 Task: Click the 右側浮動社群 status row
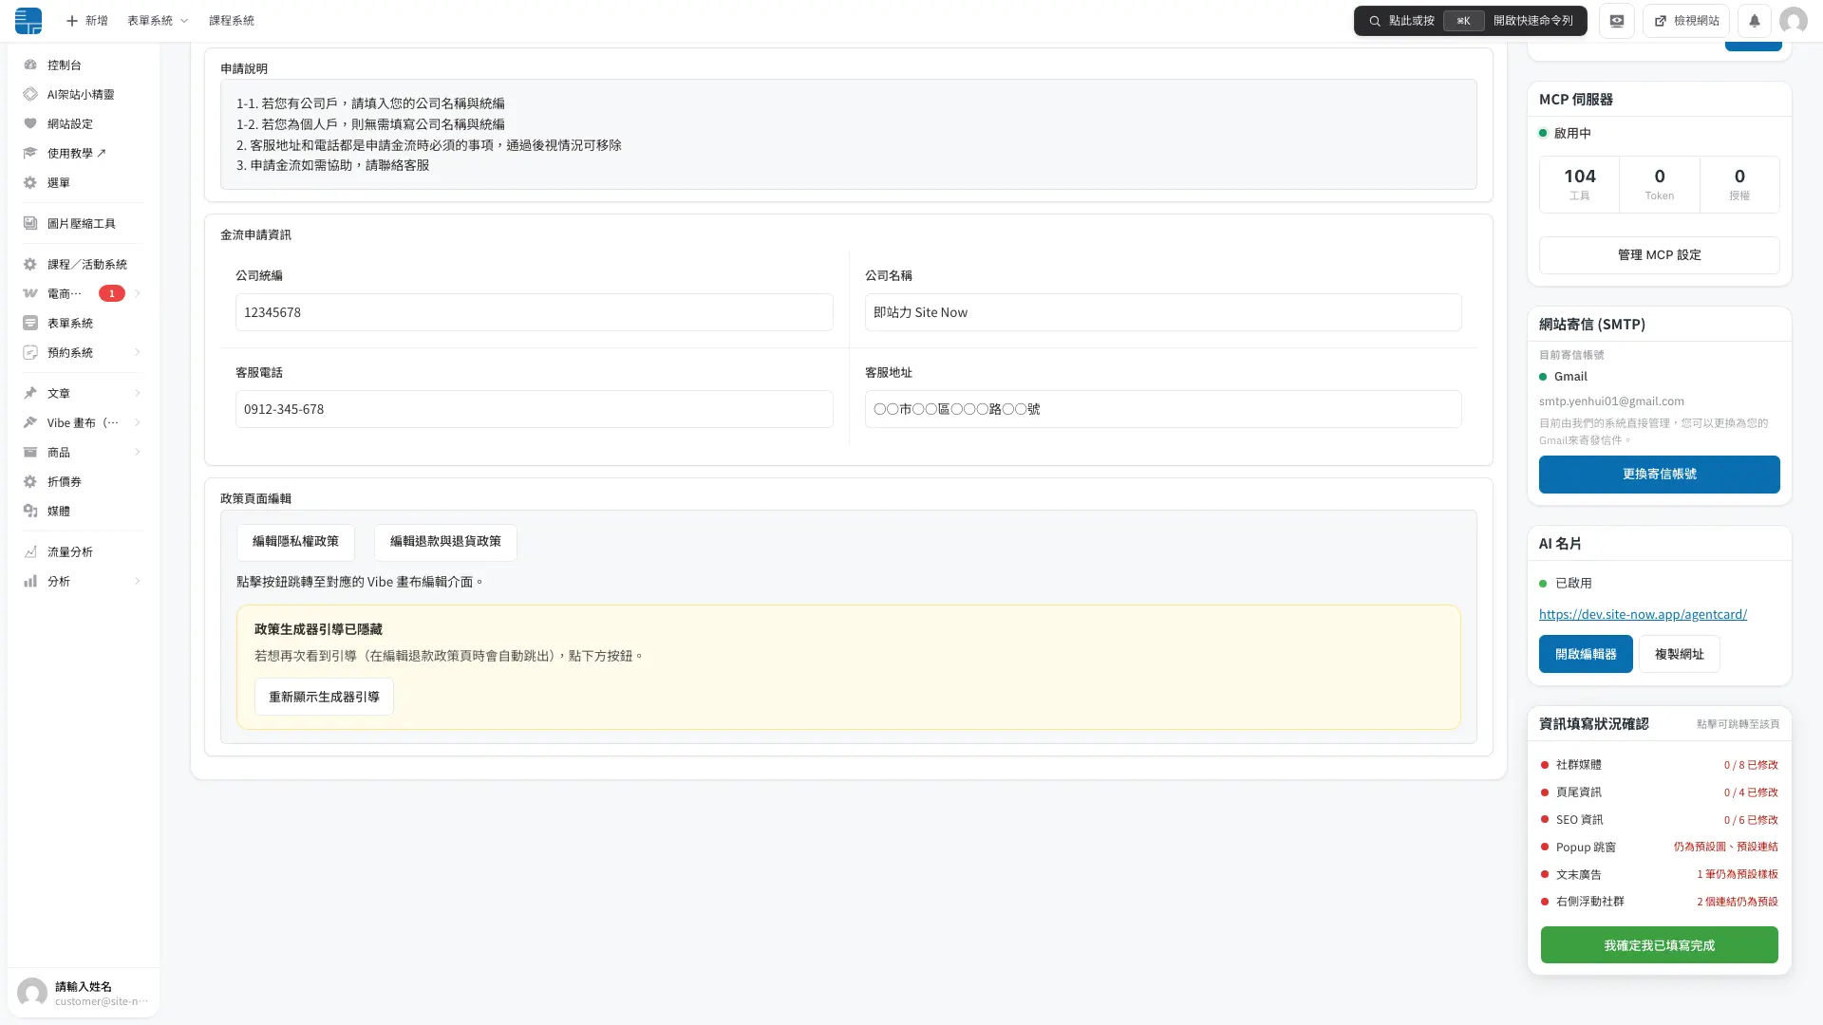1659,903
